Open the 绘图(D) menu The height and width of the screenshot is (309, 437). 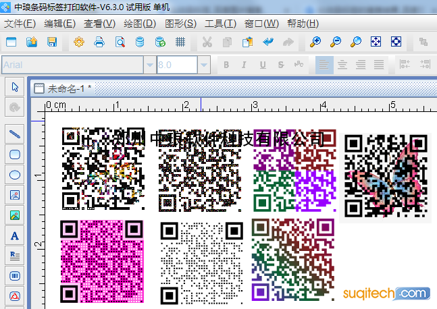click(140, 24)
